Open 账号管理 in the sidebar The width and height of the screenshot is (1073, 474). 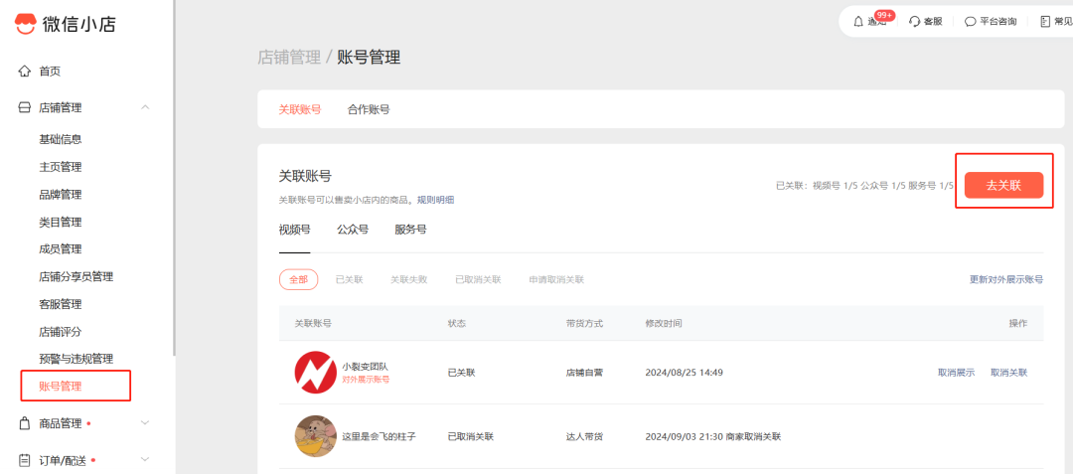(x=61, y=386)
